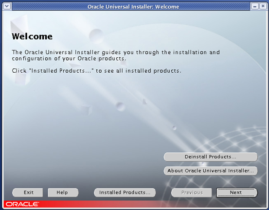Minimize the installer window

click(255, 6)
